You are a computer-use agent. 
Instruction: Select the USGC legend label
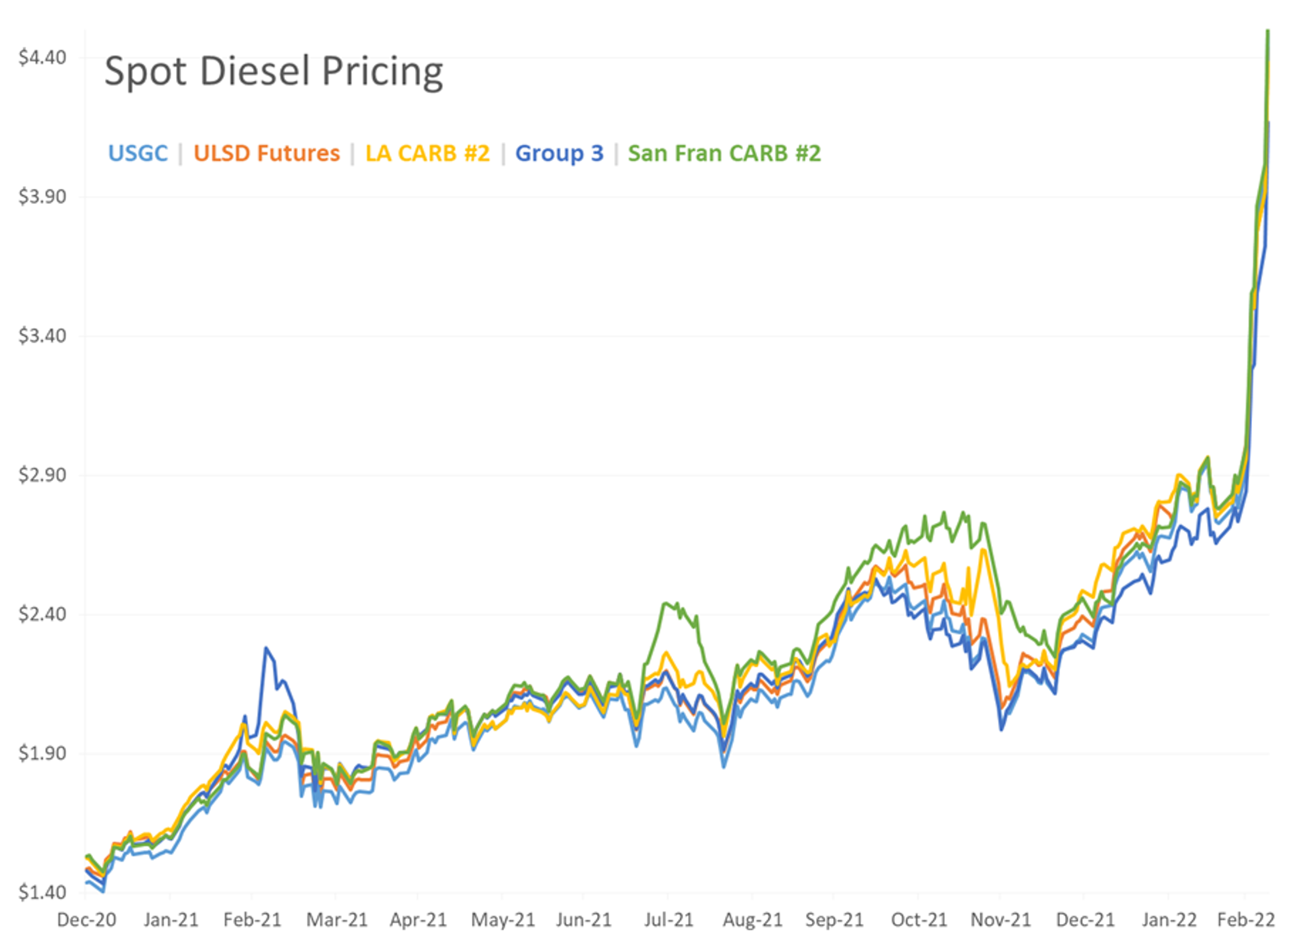pos(138,153)
